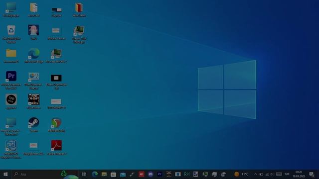Open the notification center icon
This screenshot has width=319, height=179.
pos(312,174)
